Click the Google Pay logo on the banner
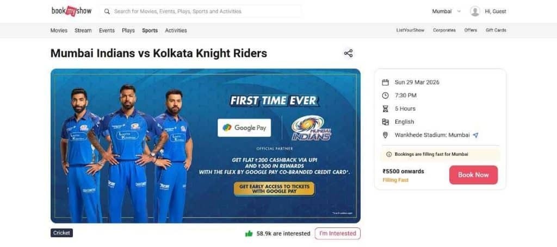This screenshot has width=557, height=247. 244,128
